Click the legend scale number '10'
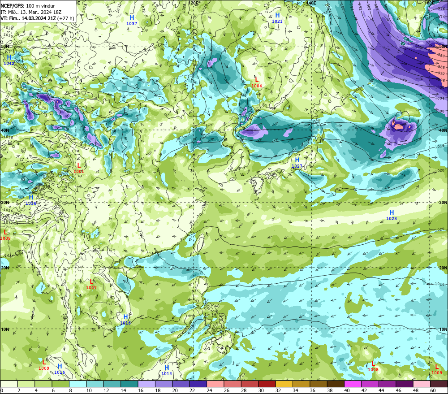This screenshot has width=448, height=394. [x=89, y=390]
